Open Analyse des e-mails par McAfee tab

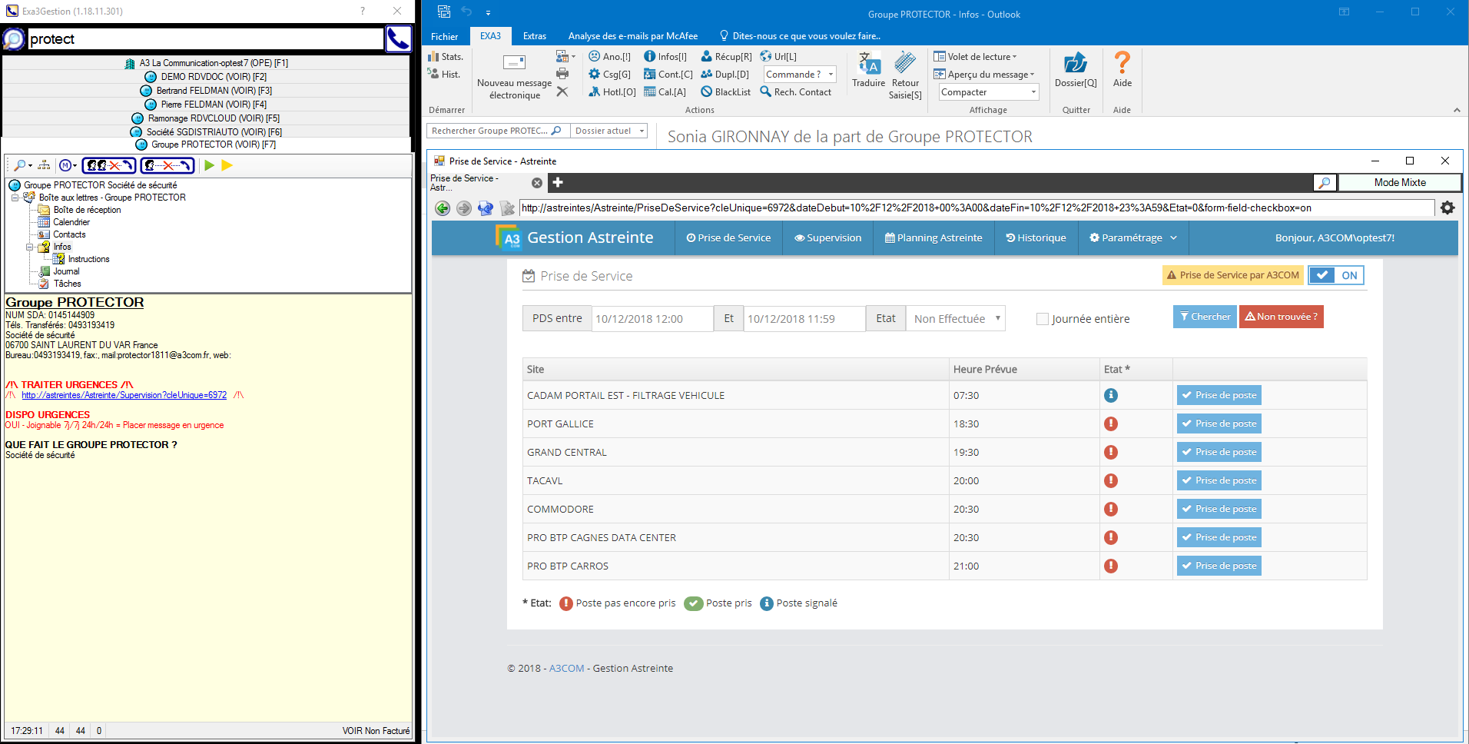[632, 36]
